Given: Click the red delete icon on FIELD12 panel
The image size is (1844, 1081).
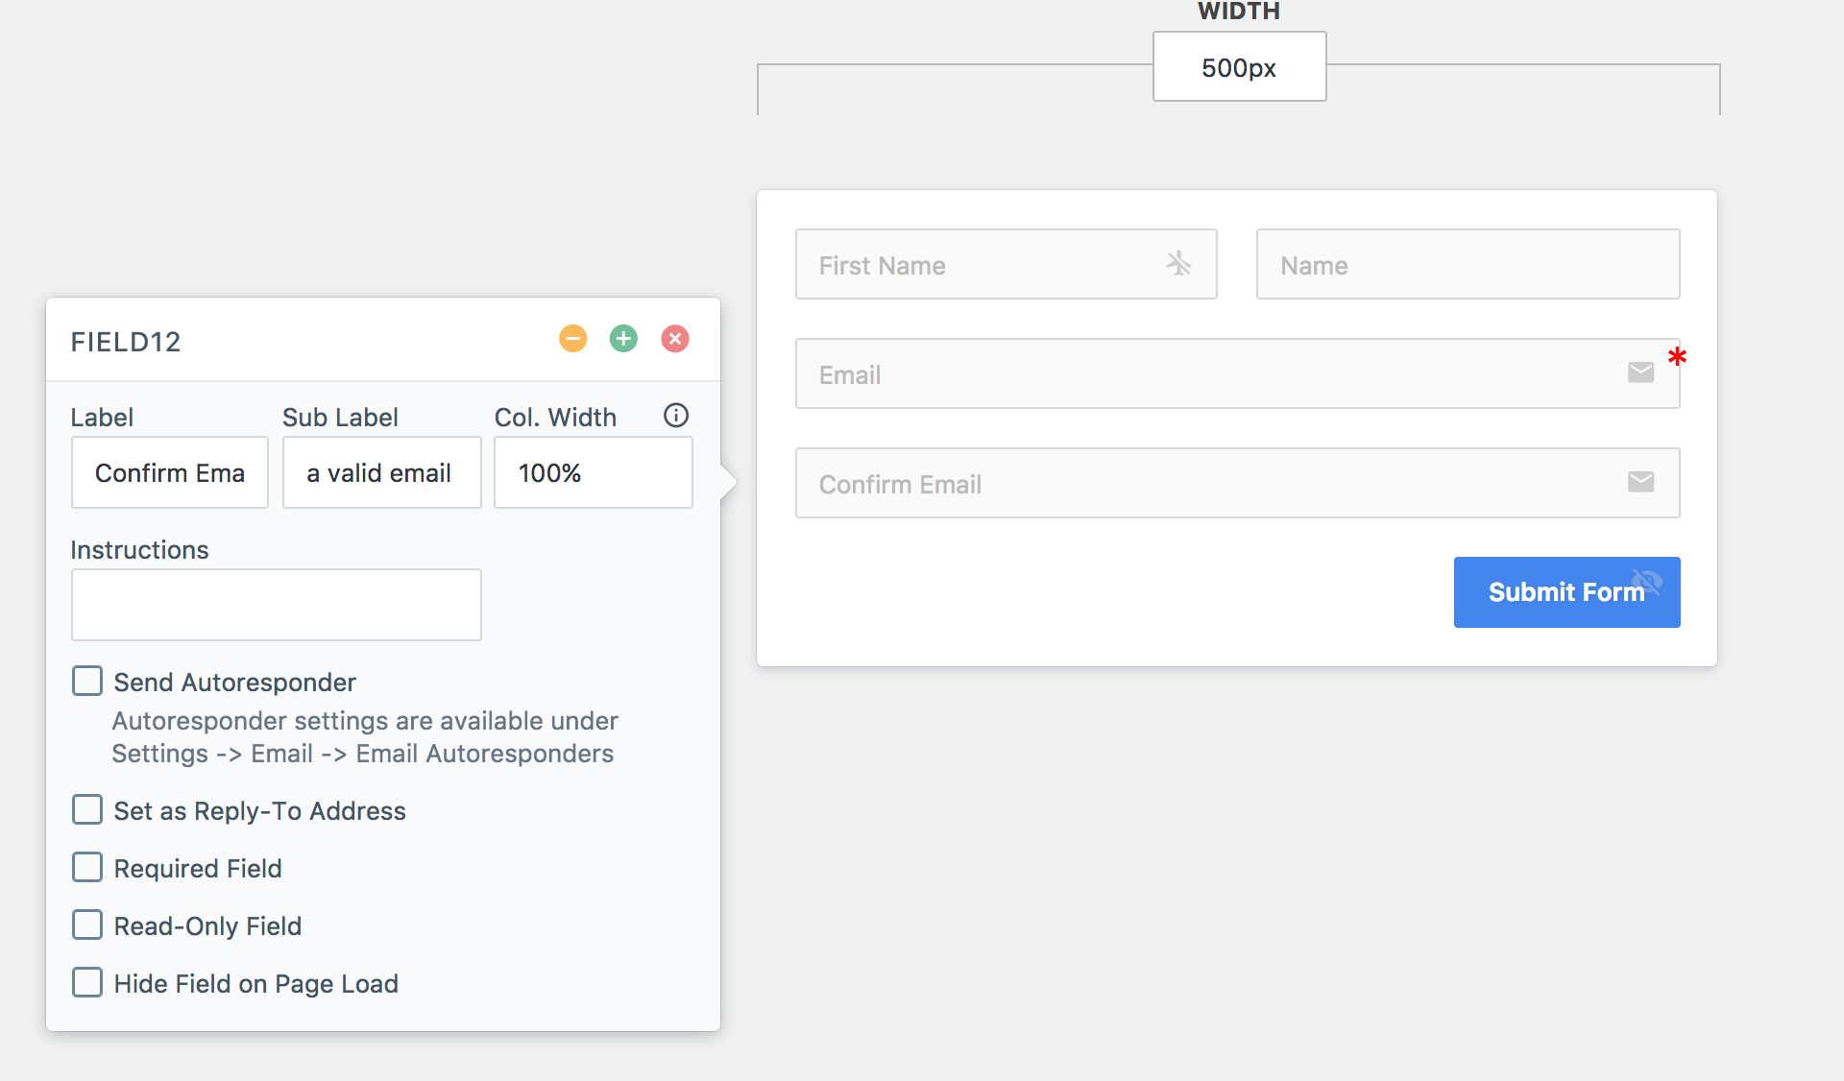Looking at the screenshot, I should click(675, 339).
